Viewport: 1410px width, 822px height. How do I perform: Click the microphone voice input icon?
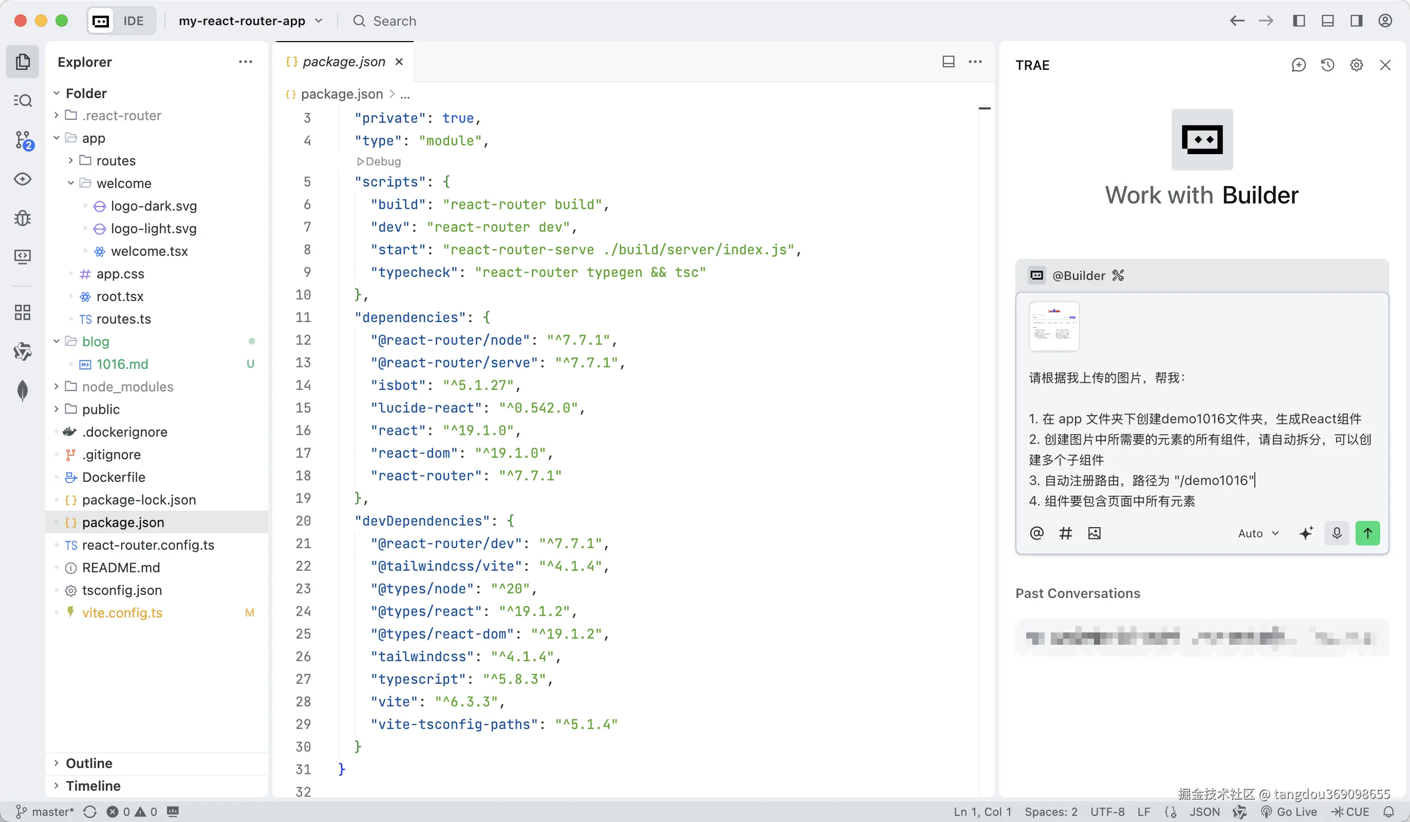(x=1336, y=533)
